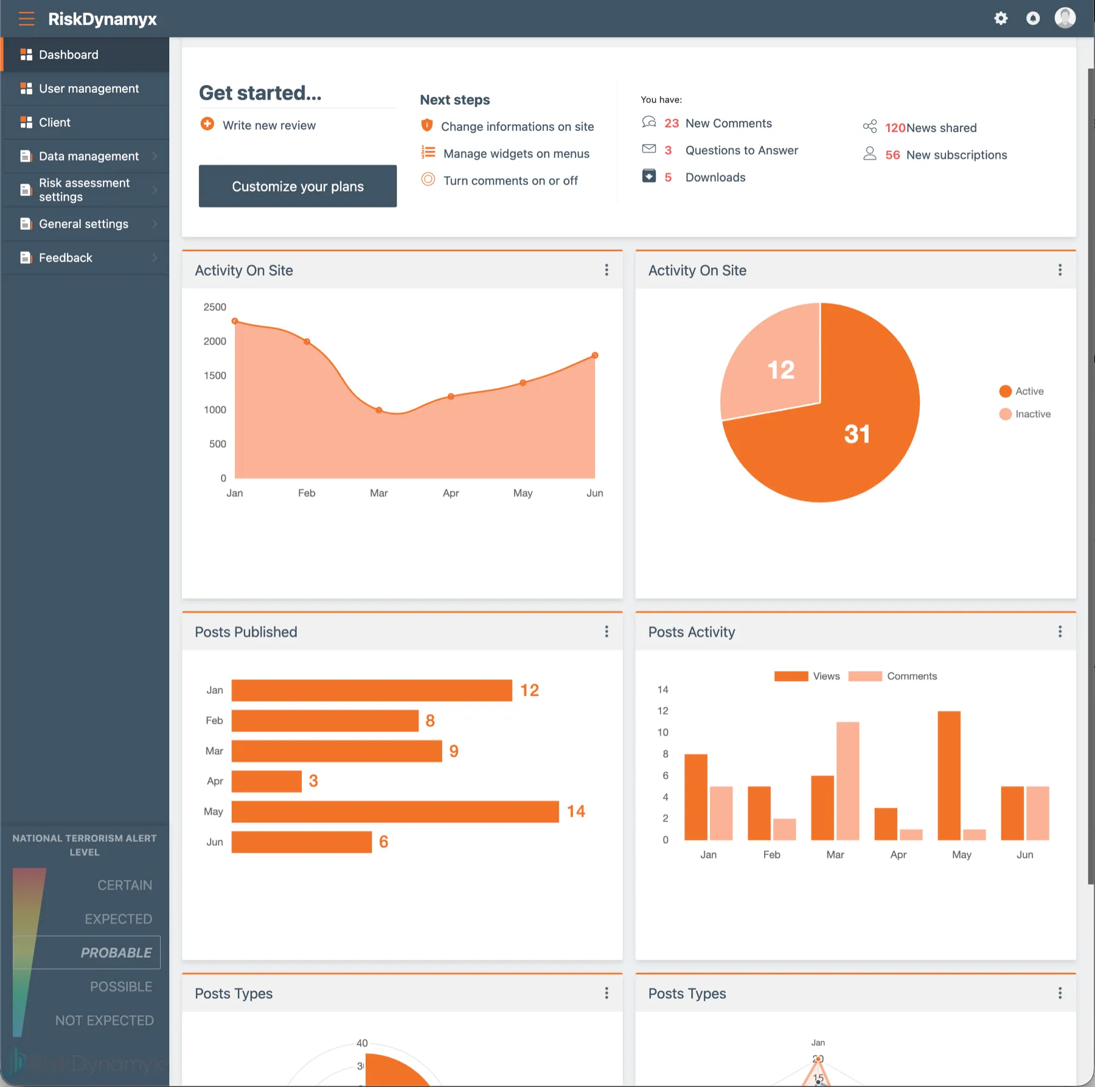
Task: Open the hamburger menu icon
Action: [26, 19]
